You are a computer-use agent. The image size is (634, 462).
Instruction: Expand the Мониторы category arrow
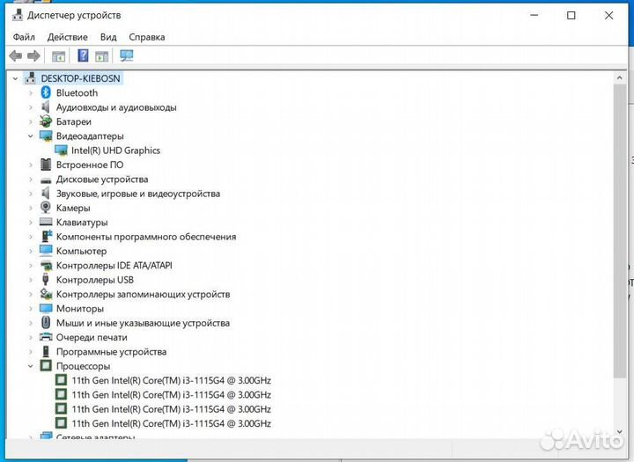tap(31, 309)
